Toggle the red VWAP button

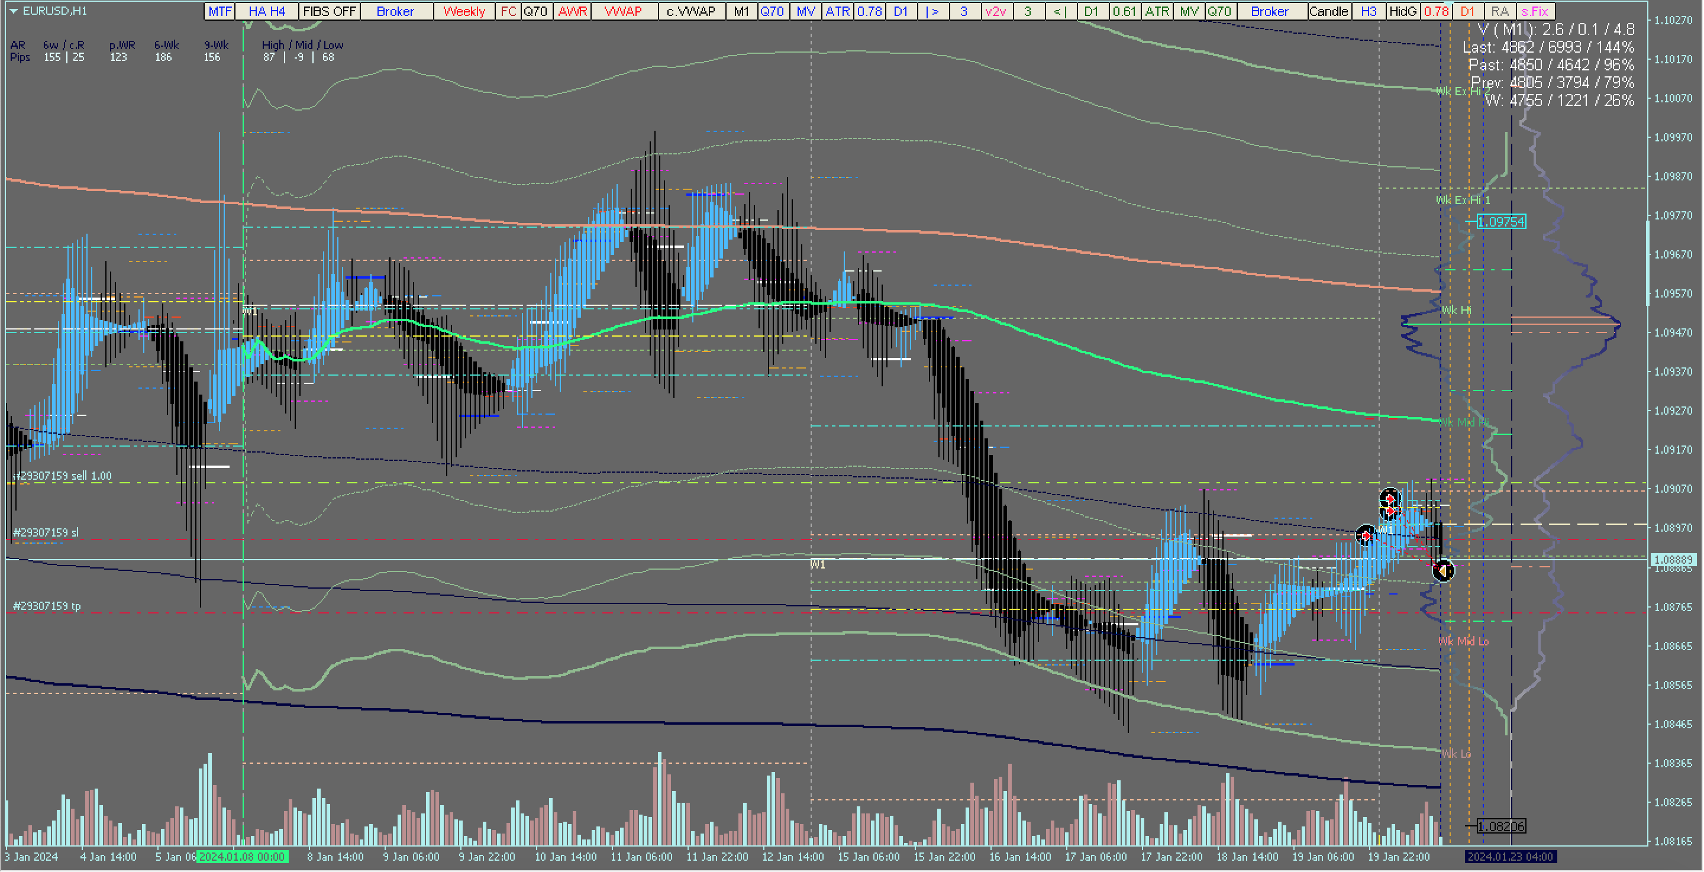(623, 11)
